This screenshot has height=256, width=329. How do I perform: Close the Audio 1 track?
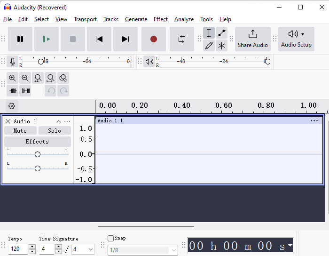(x=8, y=121)
